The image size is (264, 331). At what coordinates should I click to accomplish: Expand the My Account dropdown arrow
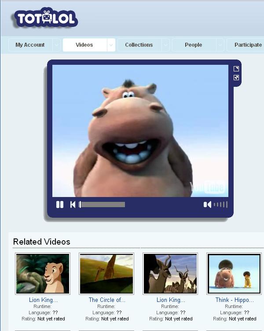click(56, 45)
